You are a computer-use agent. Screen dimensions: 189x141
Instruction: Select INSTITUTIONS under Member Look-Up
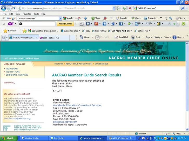[x=13, y=72]
